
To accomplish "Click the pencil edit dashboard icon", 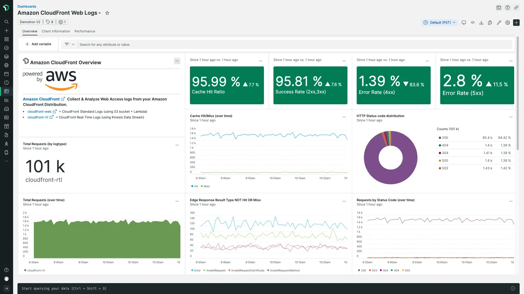I will pos(499,23).
